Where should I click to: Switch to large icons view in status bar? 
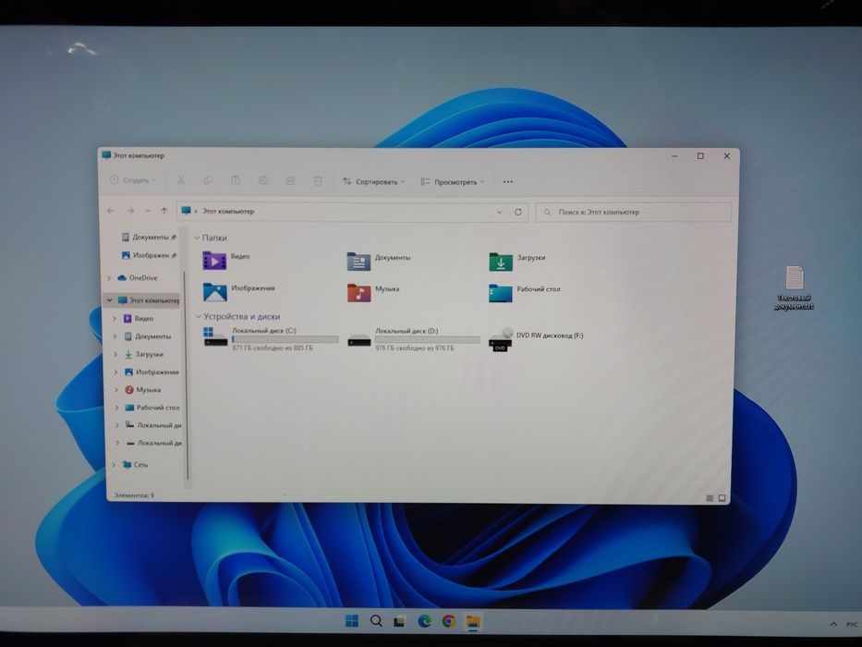(722, 498)
